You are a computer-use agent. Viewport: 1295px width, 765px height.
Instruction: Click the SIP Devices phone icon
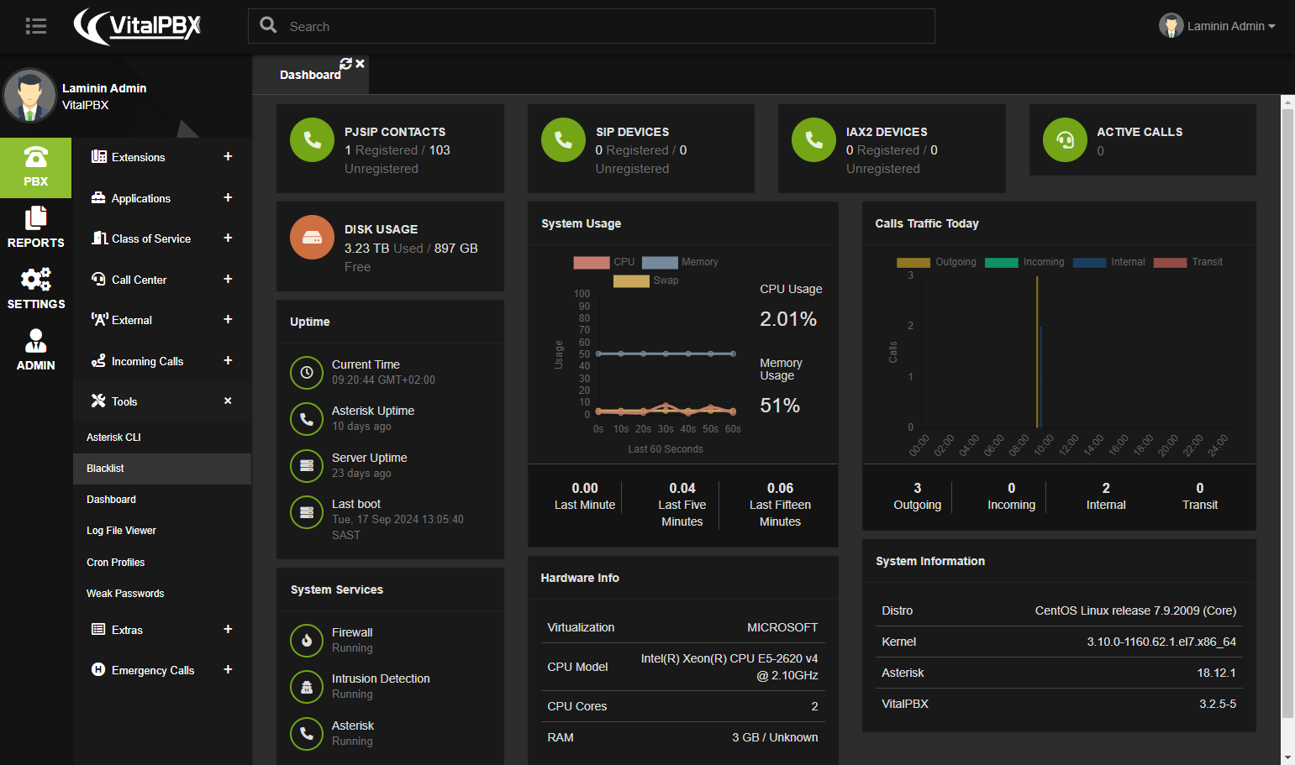tap(563, 139)
